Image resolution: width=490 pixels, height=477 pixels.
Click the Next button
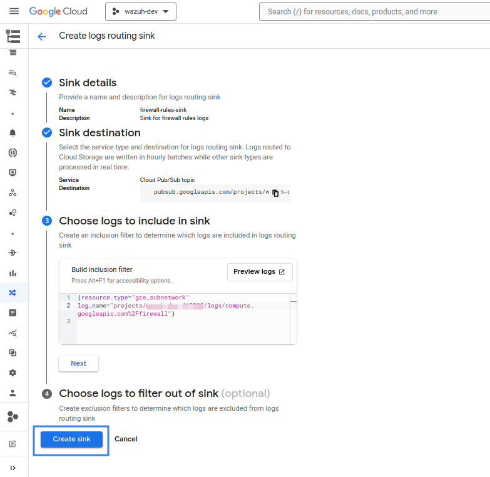click(78, 363)
